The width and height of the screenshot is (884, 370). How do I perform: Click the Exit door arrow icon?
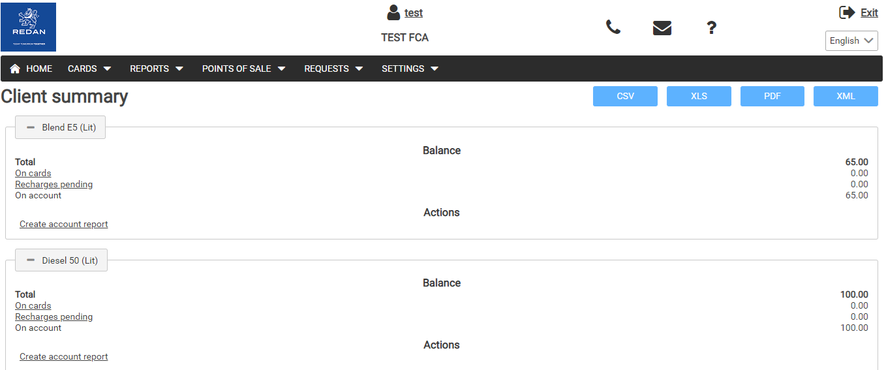point(847,12)
